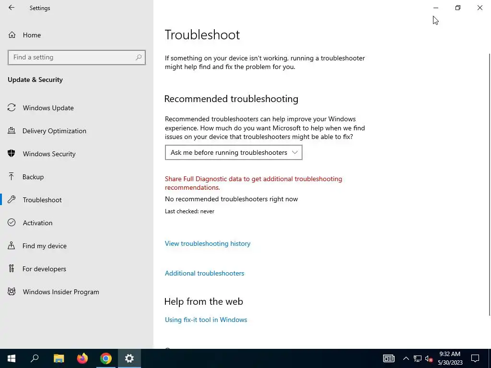Open the Windows Start menu
This screenshot has height=368, width=491.
point(12,358)
